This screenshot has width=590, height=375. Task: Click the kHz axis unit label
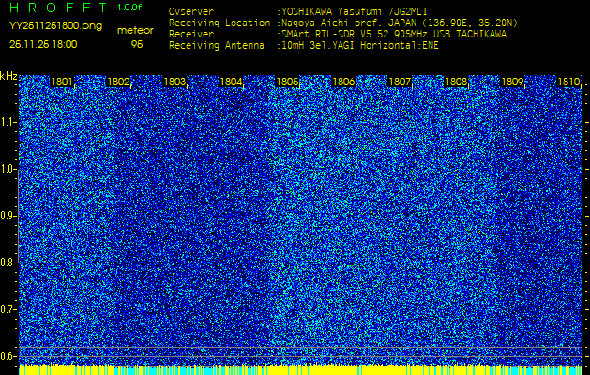pyautogui.click(x=8, y=76)
